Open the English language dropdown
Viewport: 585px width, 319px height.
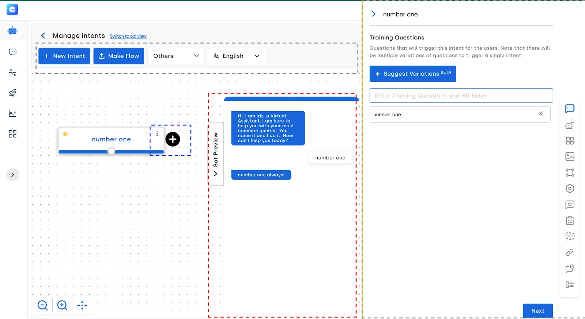click(236, 56)
